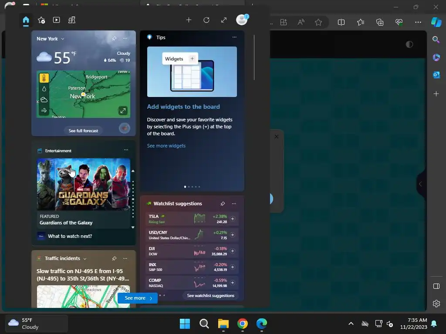Select wind map layer in weather widget
This screenshot has width=446, height=334.
pyautogui.click(x=44, y=110)
